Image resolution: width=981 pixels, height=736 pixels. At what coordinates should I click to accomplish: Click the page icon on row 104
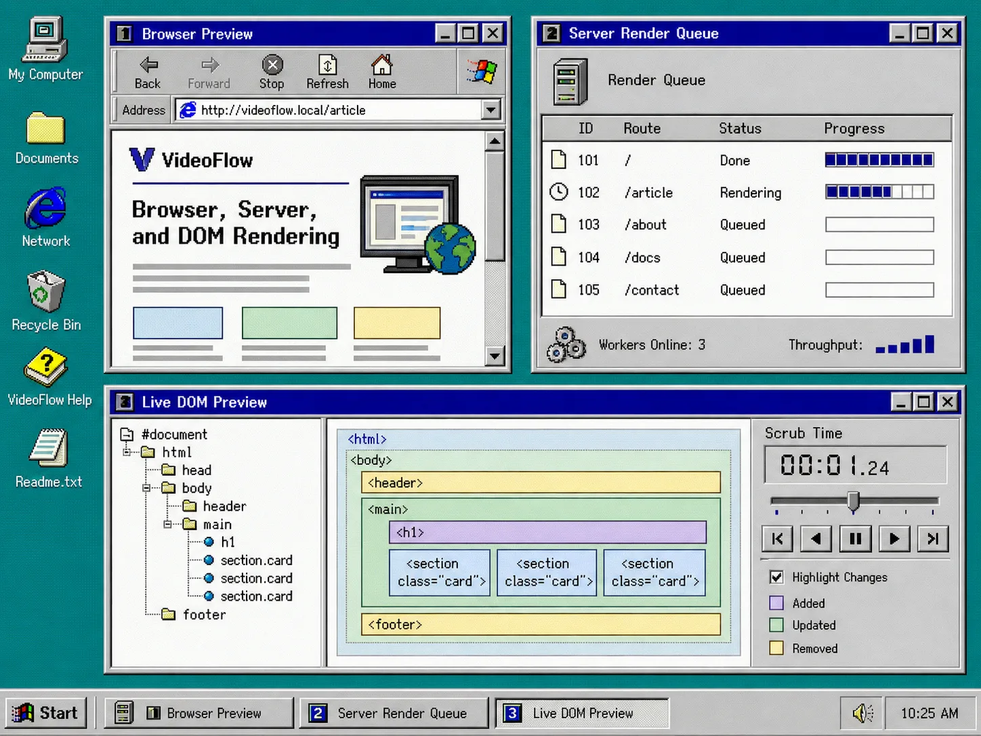(x=558, y=256)
